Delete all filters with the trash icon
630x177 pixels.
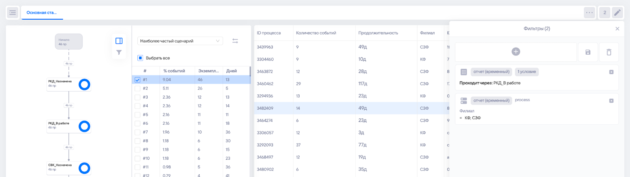609,52
